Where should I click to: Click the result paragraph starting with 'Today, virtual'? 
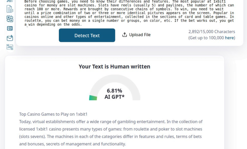[x=111, y=133]
